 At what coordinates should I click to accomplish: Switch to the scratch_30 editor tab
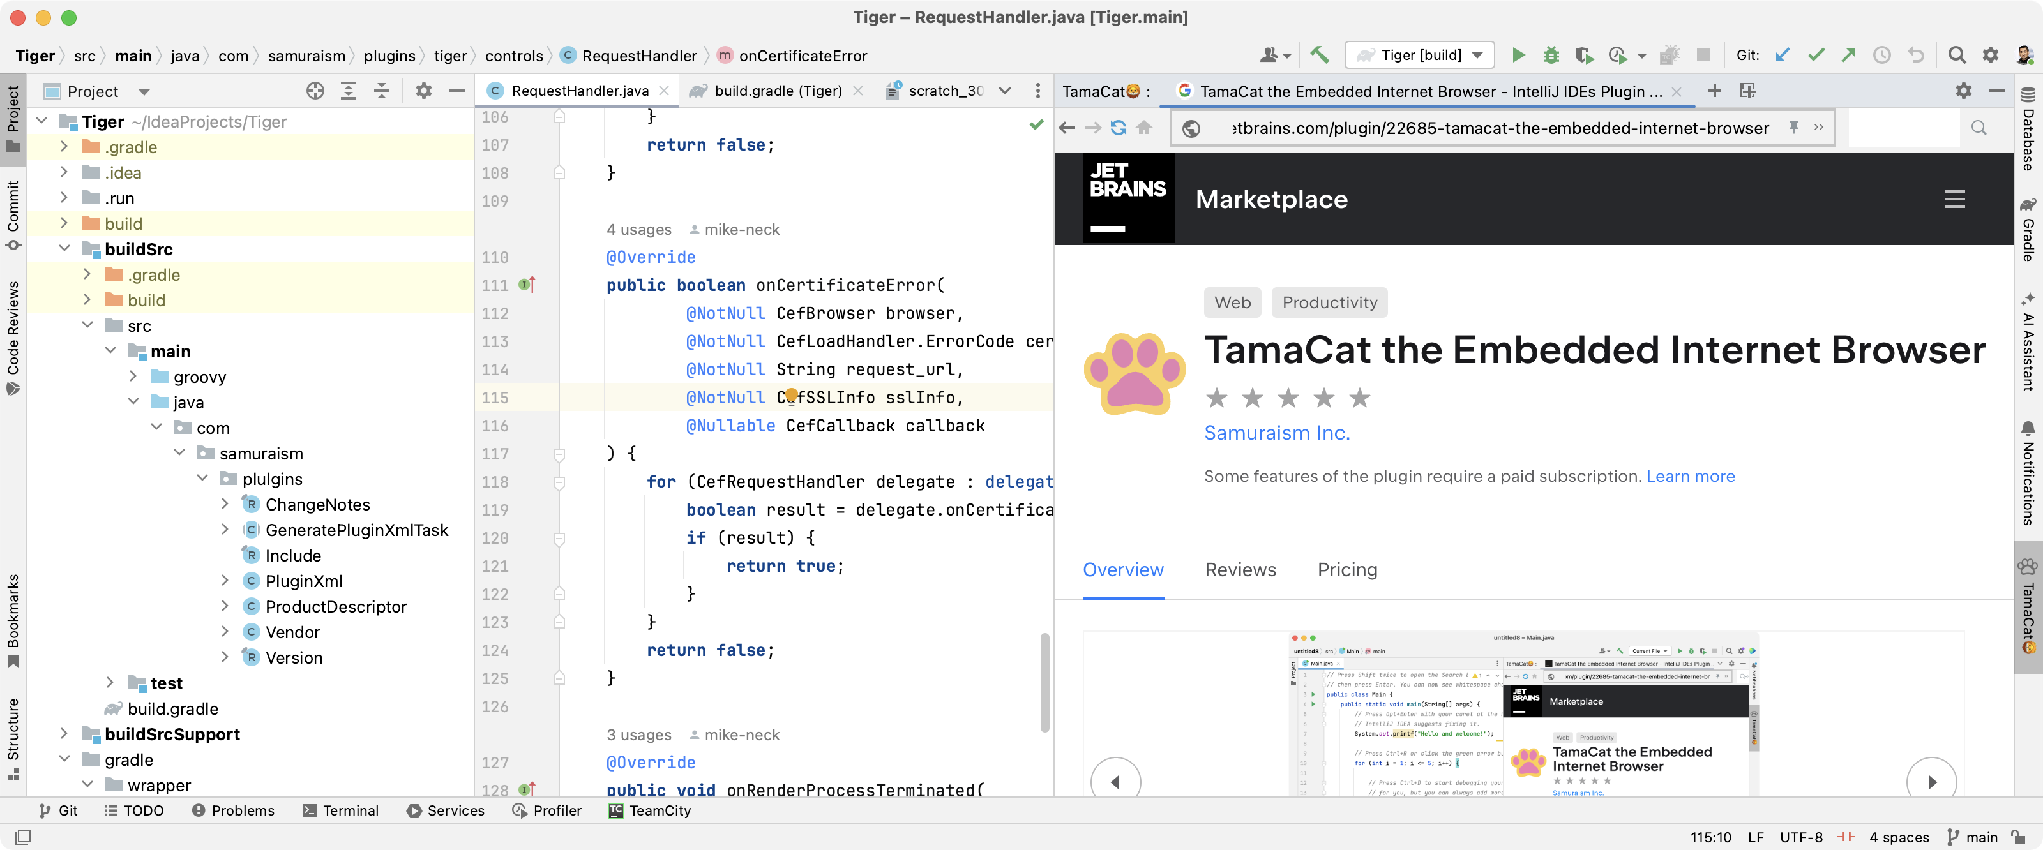(x=935, y=91)
